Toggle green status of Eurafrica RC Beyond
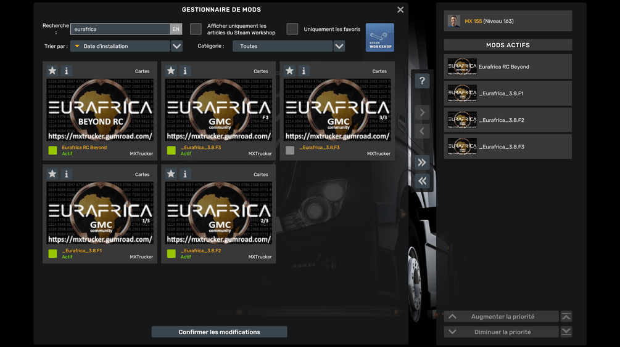 point(52,150)
